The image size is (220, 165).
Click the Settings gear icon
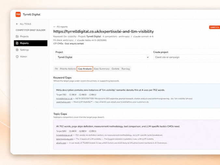pyautogui.click(x=17, y=50)
